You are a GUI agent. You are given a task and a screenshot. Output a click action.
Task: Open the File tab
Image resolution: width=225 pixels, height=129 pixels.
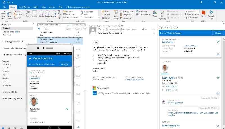[x=4, y=7]
